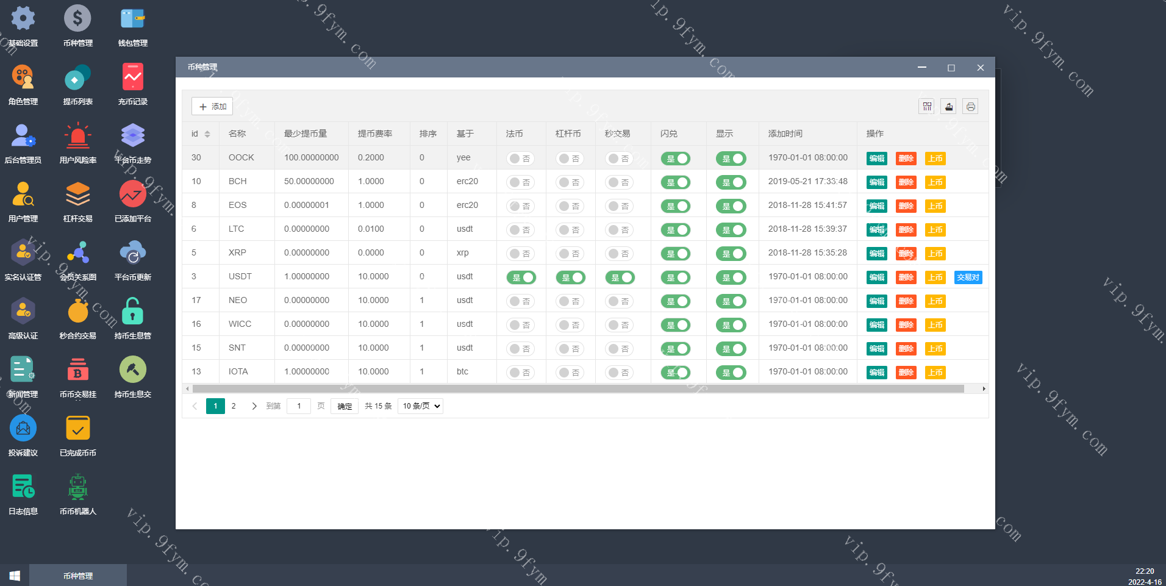This screenshot has height=586, width=1166.
Task: Enable the 杠杆币 switch for BCH
Action: (x=570, y=182)
